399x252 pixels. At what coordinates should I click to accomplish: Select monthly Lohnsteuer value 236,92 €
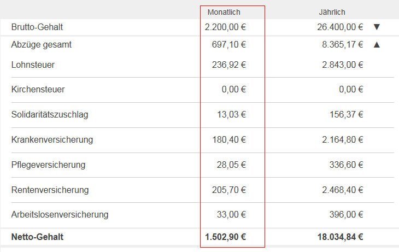pos(229,65)
